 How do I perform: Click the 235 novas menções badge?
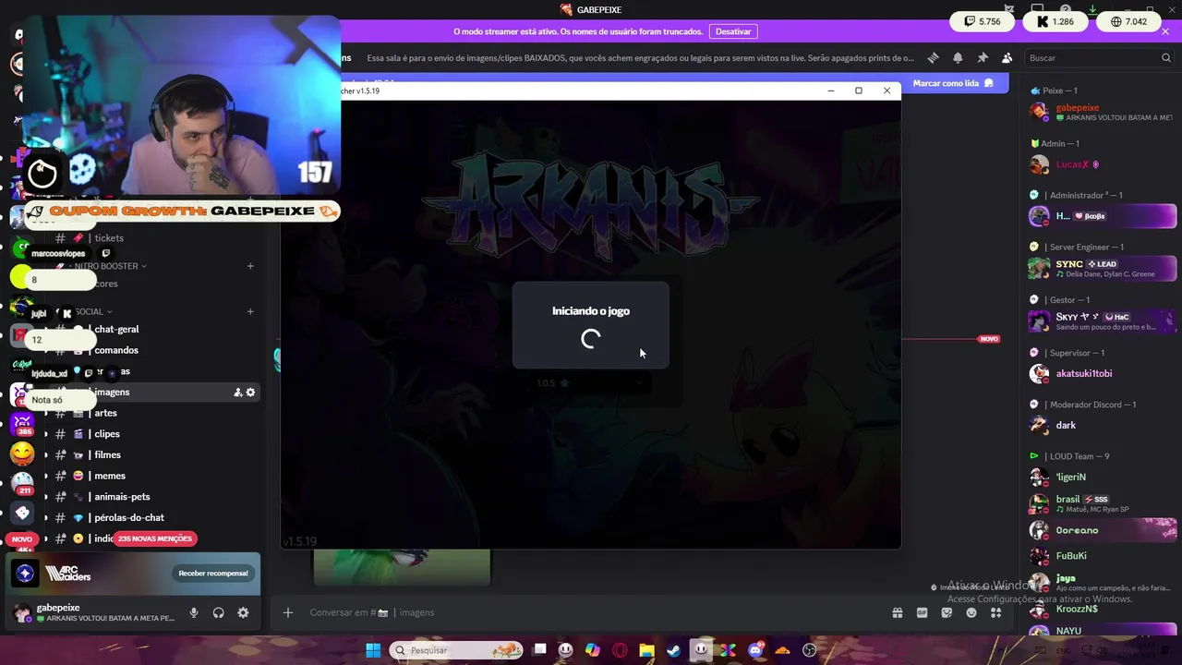155,538
